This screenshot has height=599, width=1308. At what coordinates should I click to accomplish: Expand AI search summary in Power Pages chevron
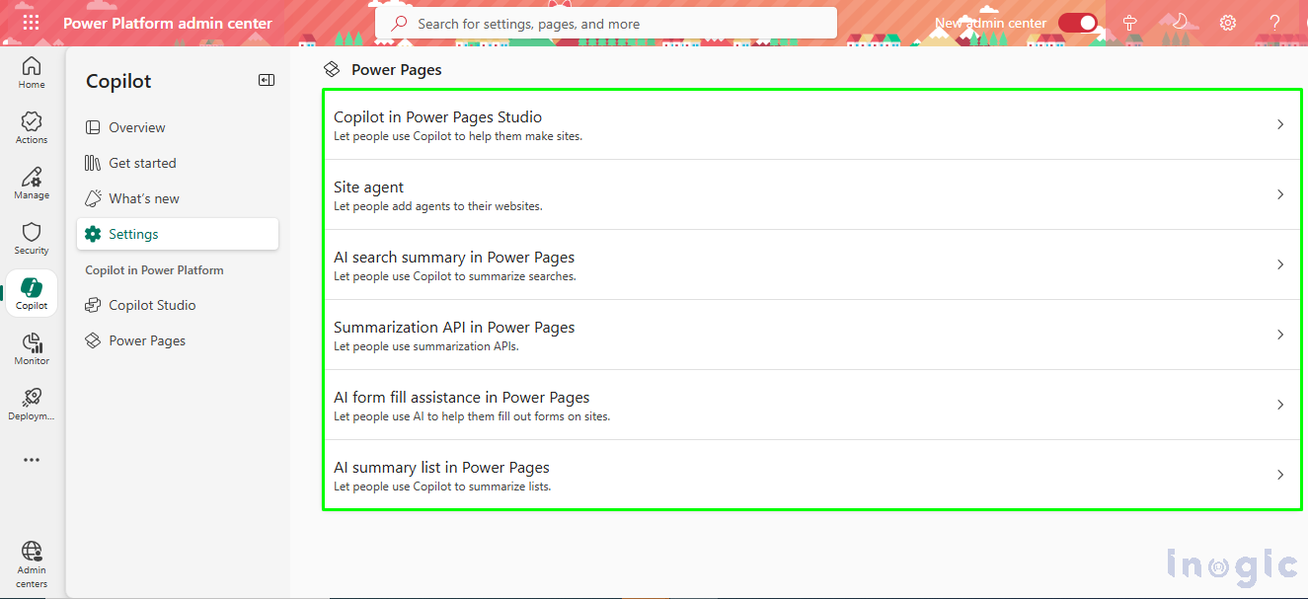[1280, 264]
